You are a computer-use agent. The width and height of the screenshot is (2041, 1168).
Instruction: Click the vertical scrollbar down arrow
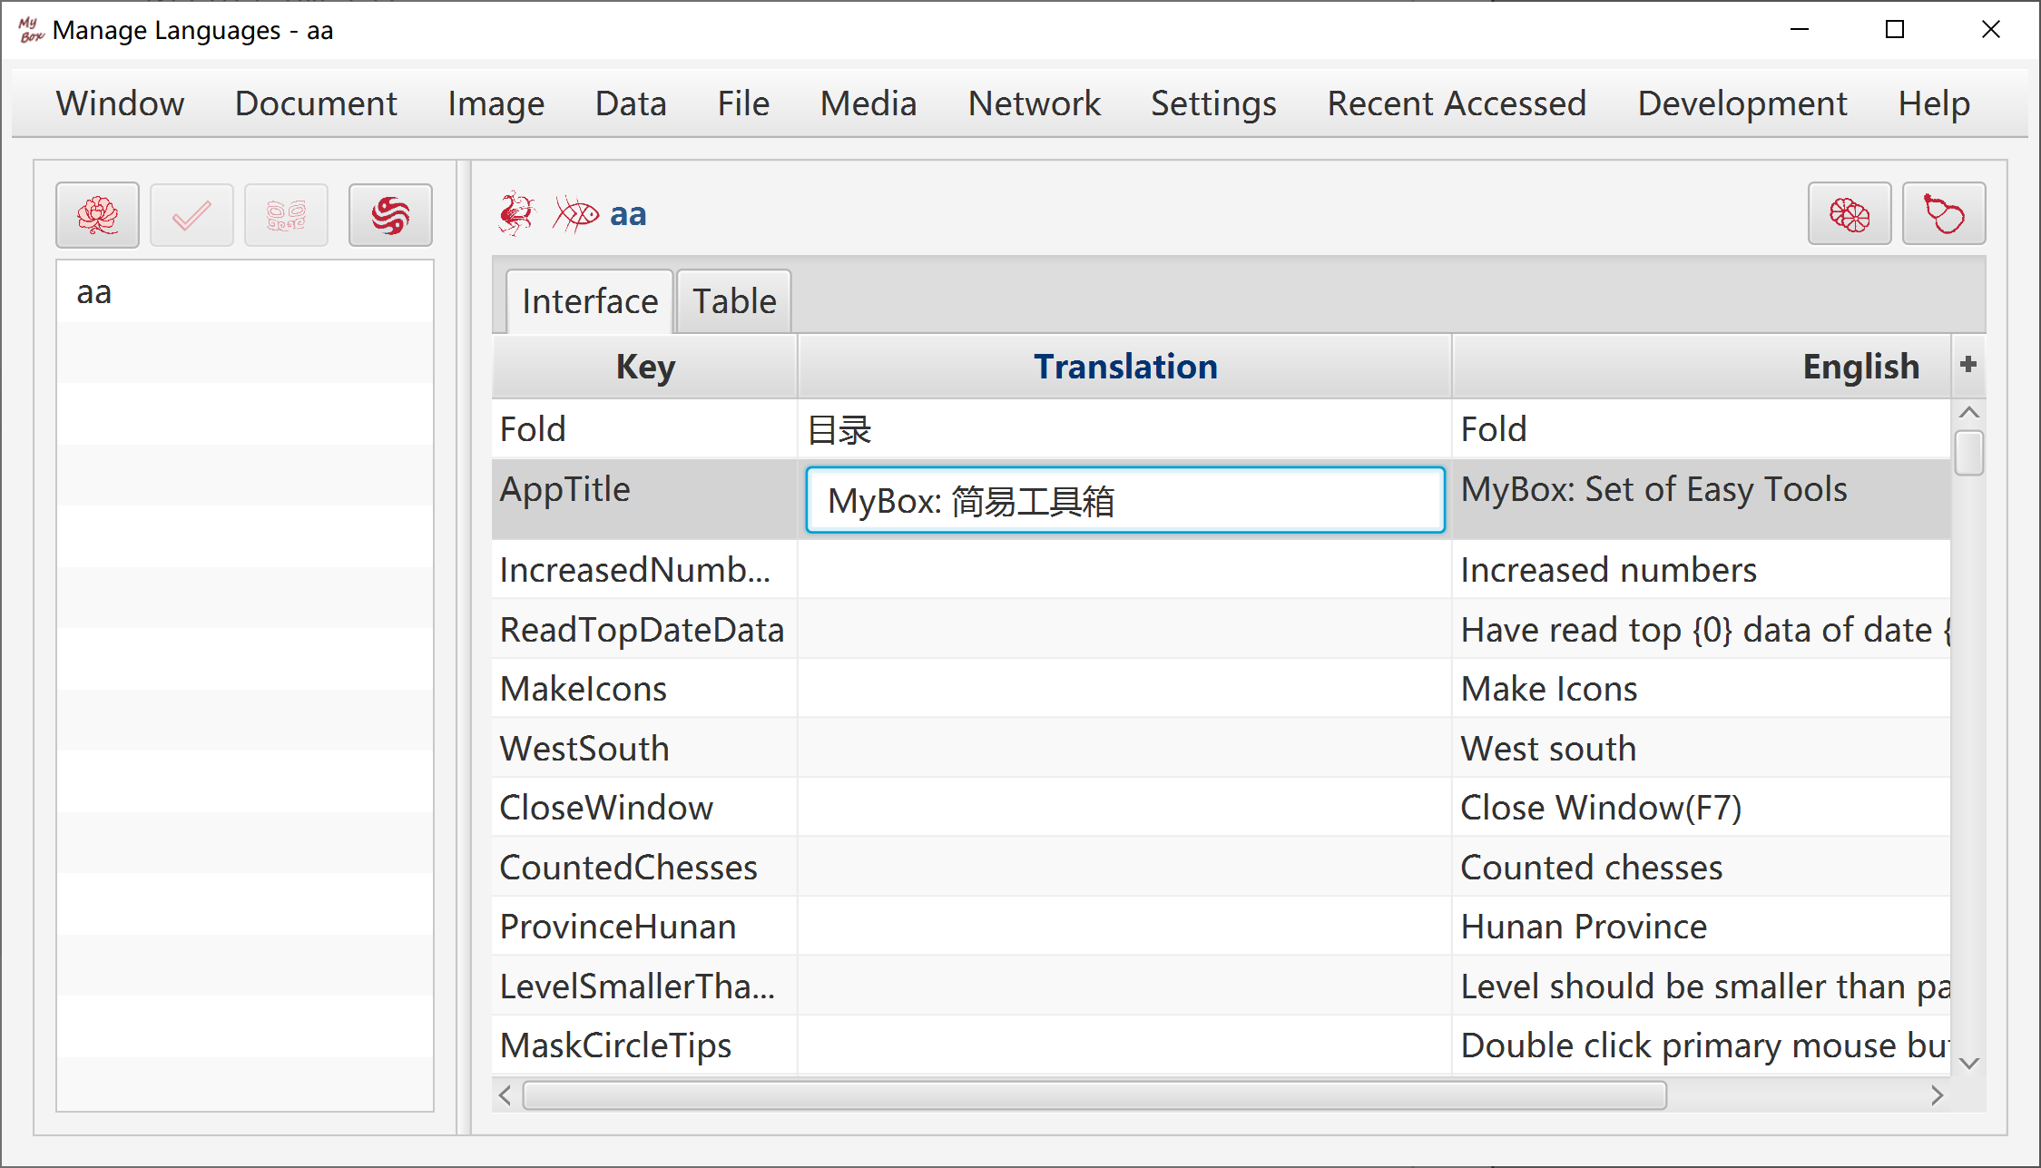pyautogui.click(x=1968, y=1063)
